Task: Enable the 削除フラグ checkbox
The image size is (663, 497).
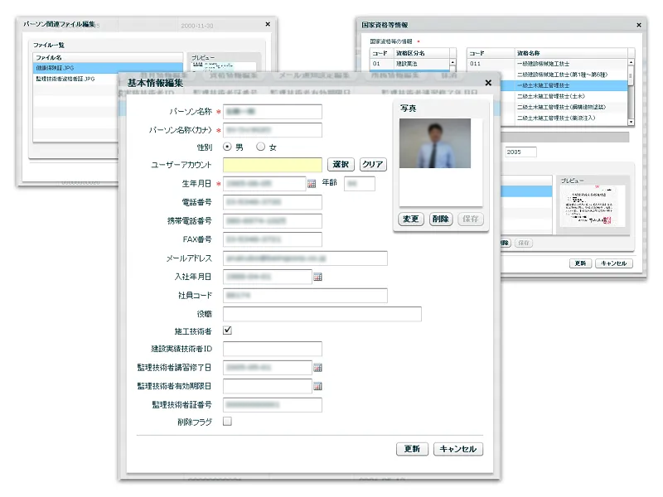Action: pos(228,422)
